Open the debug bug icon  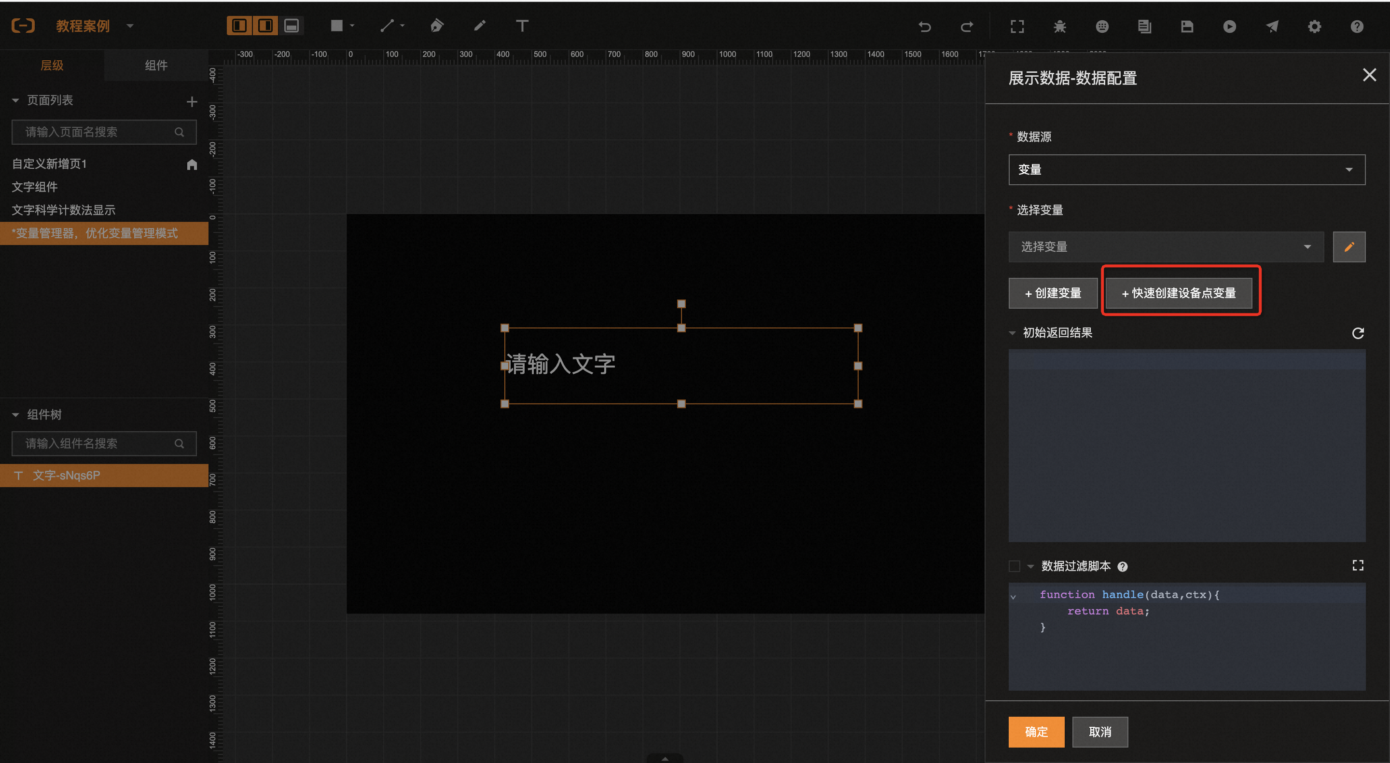[1059, 27]
